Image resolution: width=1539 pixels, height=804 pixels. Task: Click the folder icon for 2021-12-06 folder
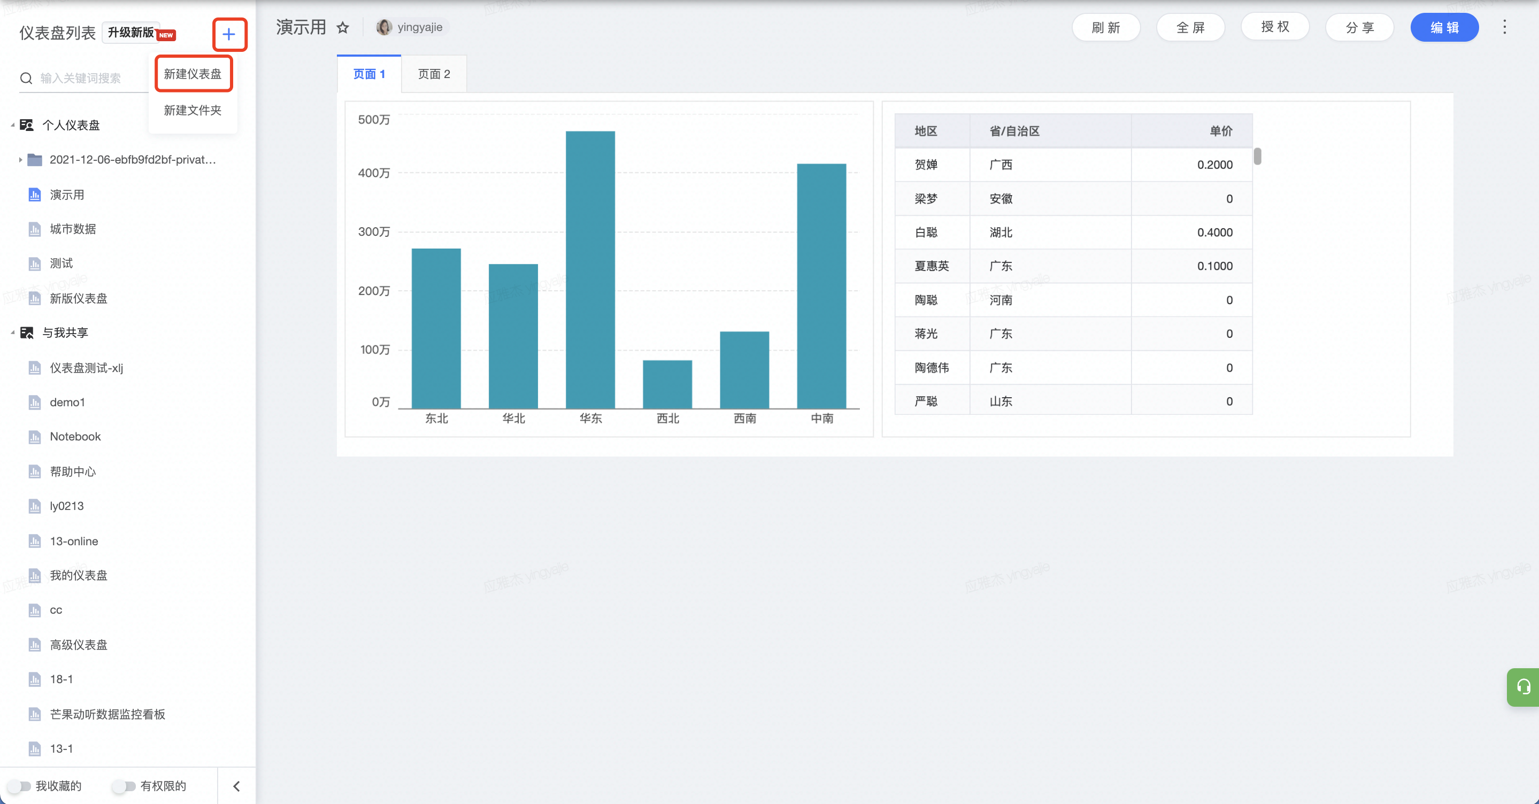pyautogui.click(x=35, y=159)
